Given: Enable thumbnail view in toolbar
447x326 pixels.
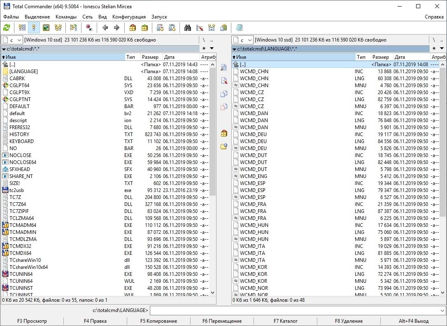Looking at the screenshot, I should click(x=46, y=28).
